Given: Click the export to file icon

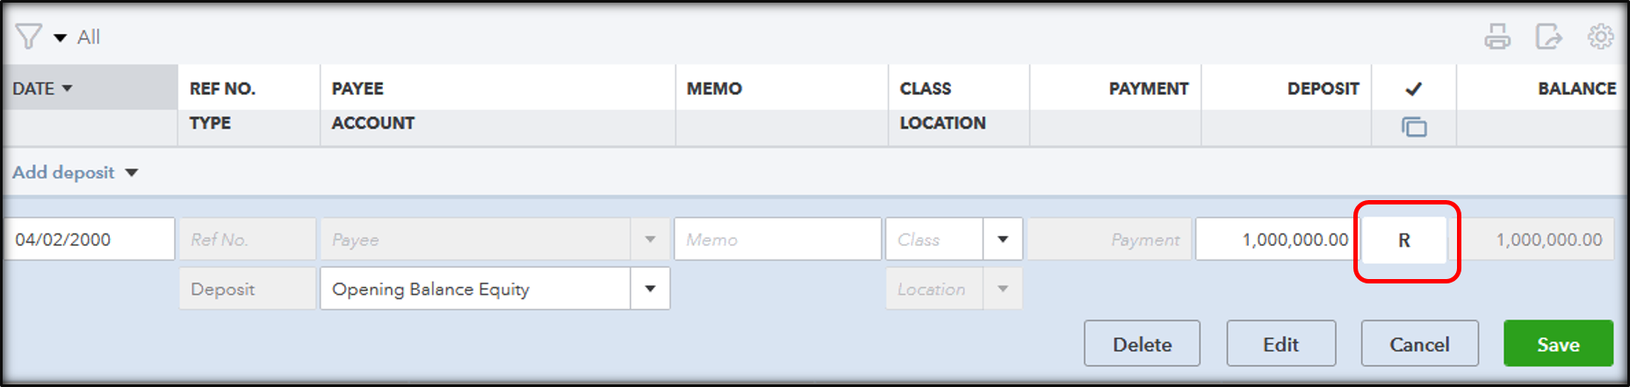Looking at the screenshot, I should coord(1549,37).
